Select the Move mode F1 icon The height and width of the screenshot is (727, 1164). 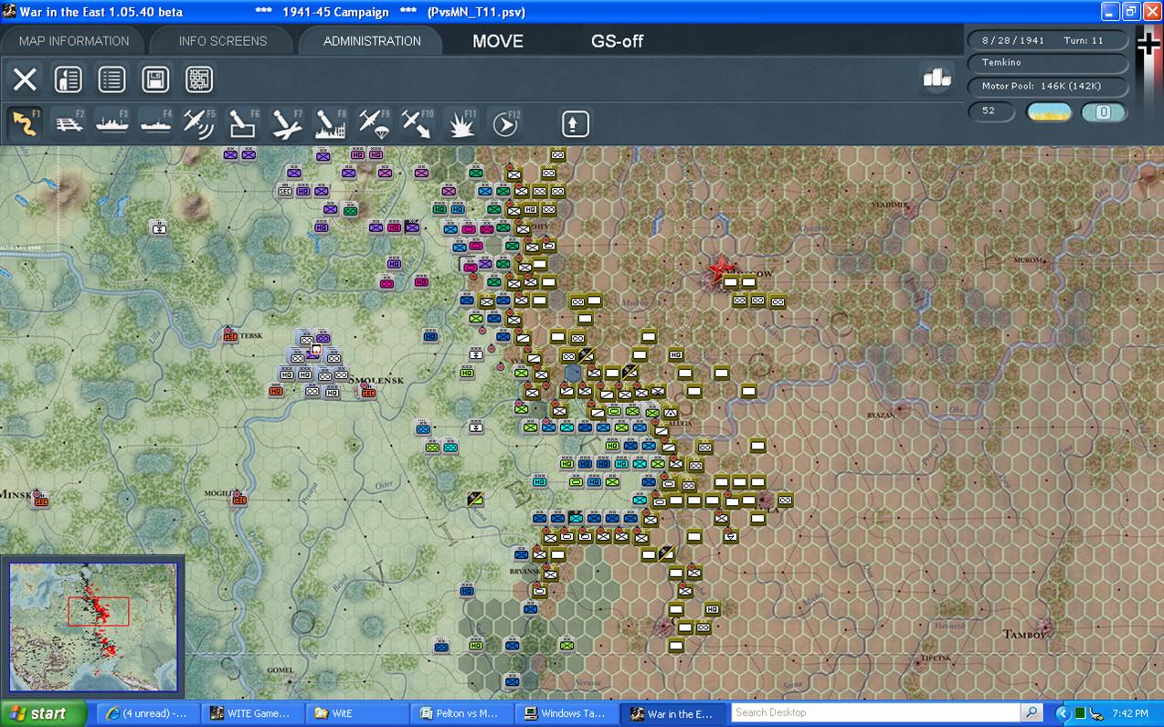tap(25, 124)
